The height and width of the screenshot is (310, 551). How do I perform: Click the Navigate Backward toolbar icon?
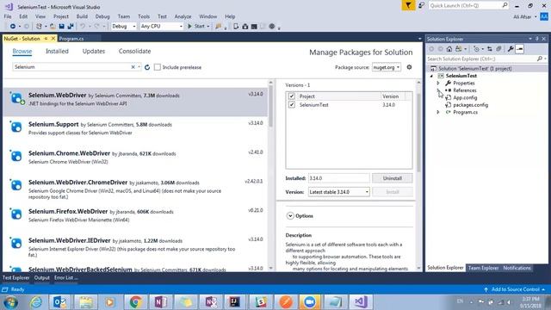(13, 27)
